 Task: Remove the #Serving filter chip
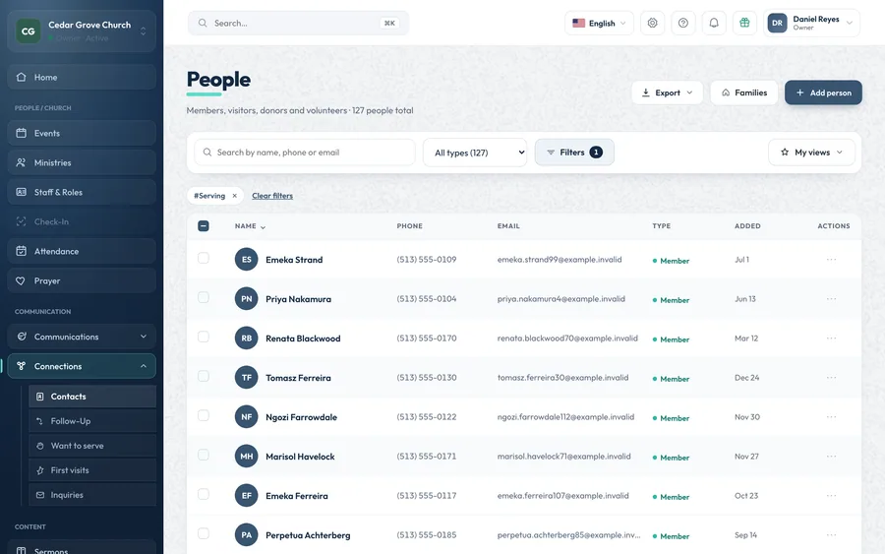[235, 196]
